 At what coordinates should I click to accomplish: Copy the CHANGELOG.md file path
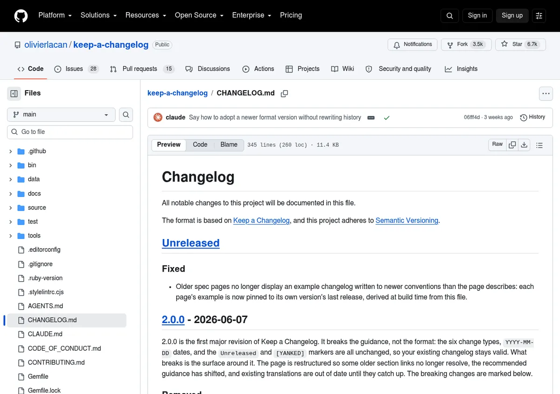[x=284, y=93]
